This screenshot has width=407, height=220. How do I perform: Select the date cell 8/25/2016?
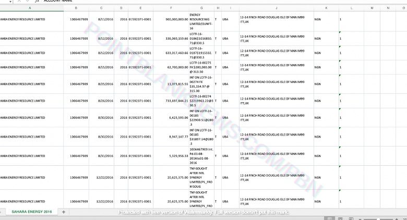102,84
